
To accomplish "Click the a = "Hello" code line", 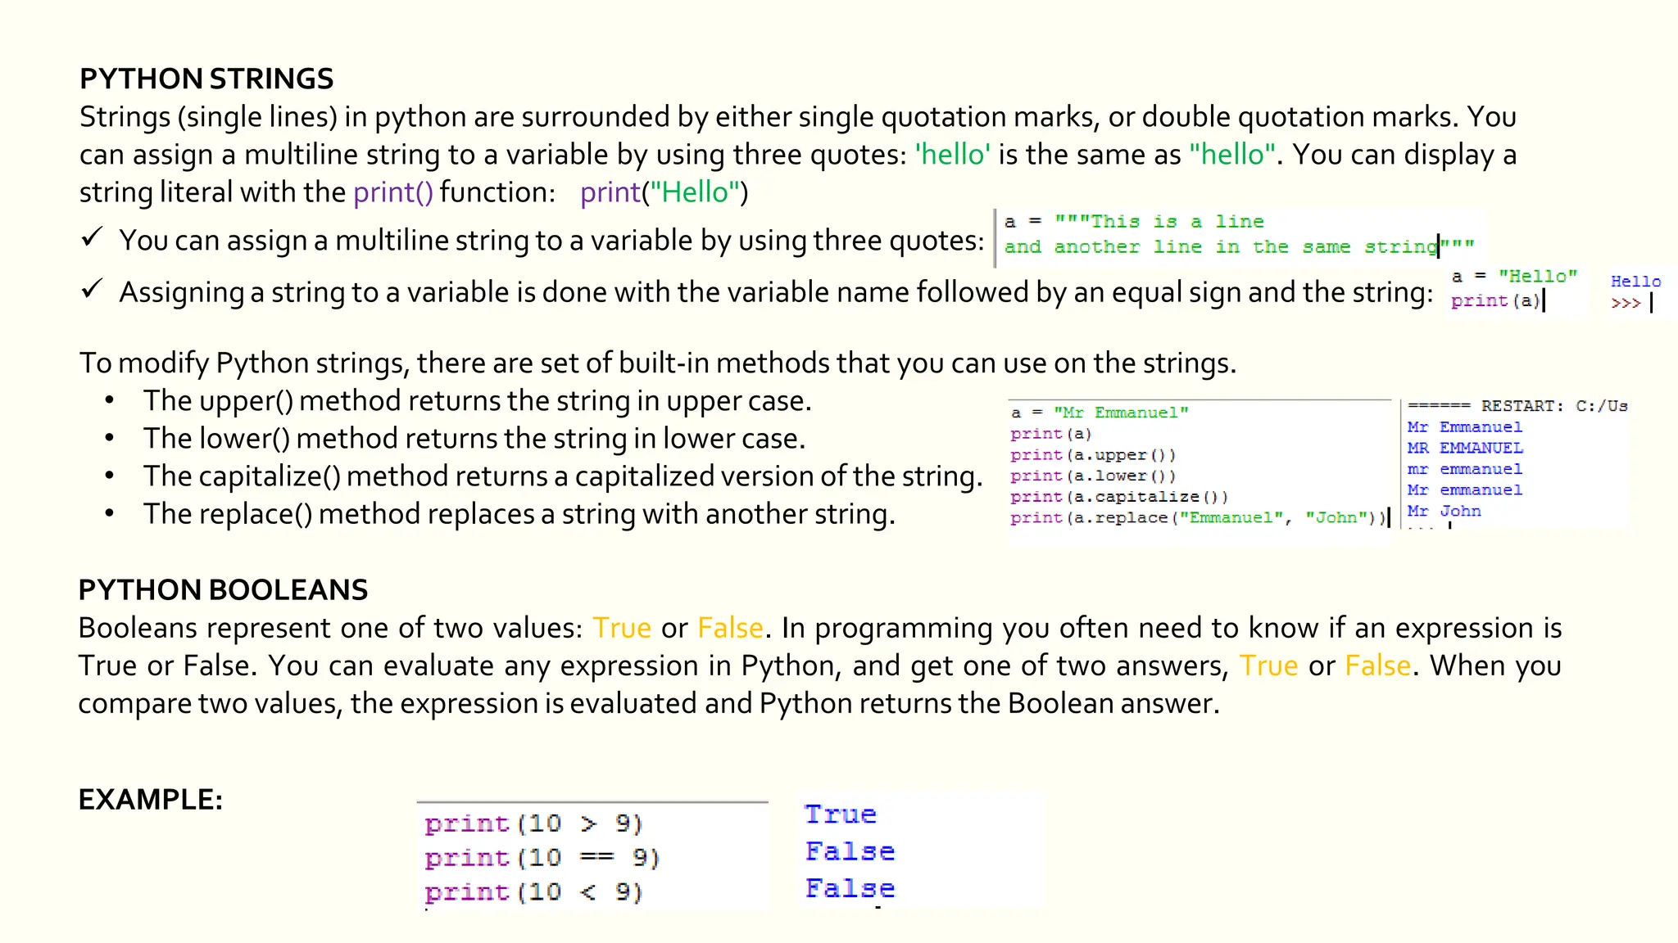I will [x=1514, y=277].
